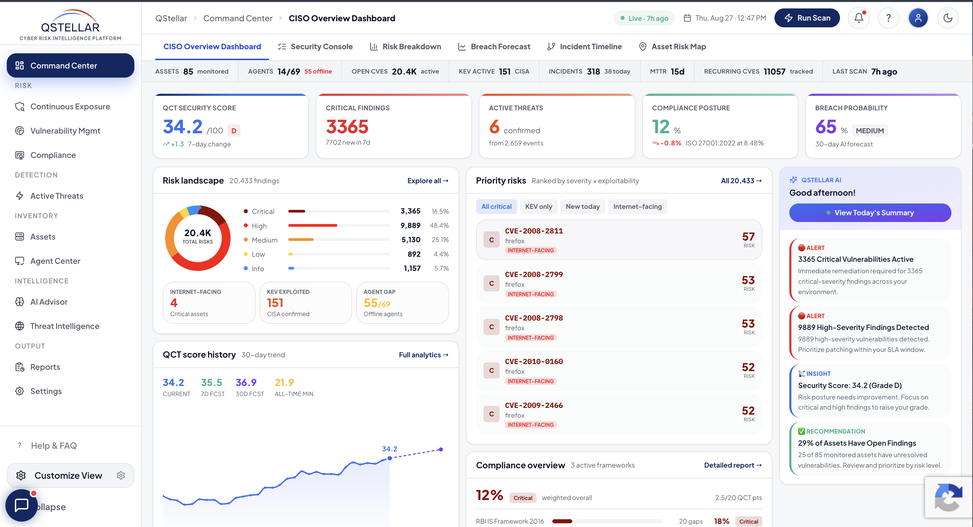Click the Run Scan button
973x527 pixels.
(807, 18)
